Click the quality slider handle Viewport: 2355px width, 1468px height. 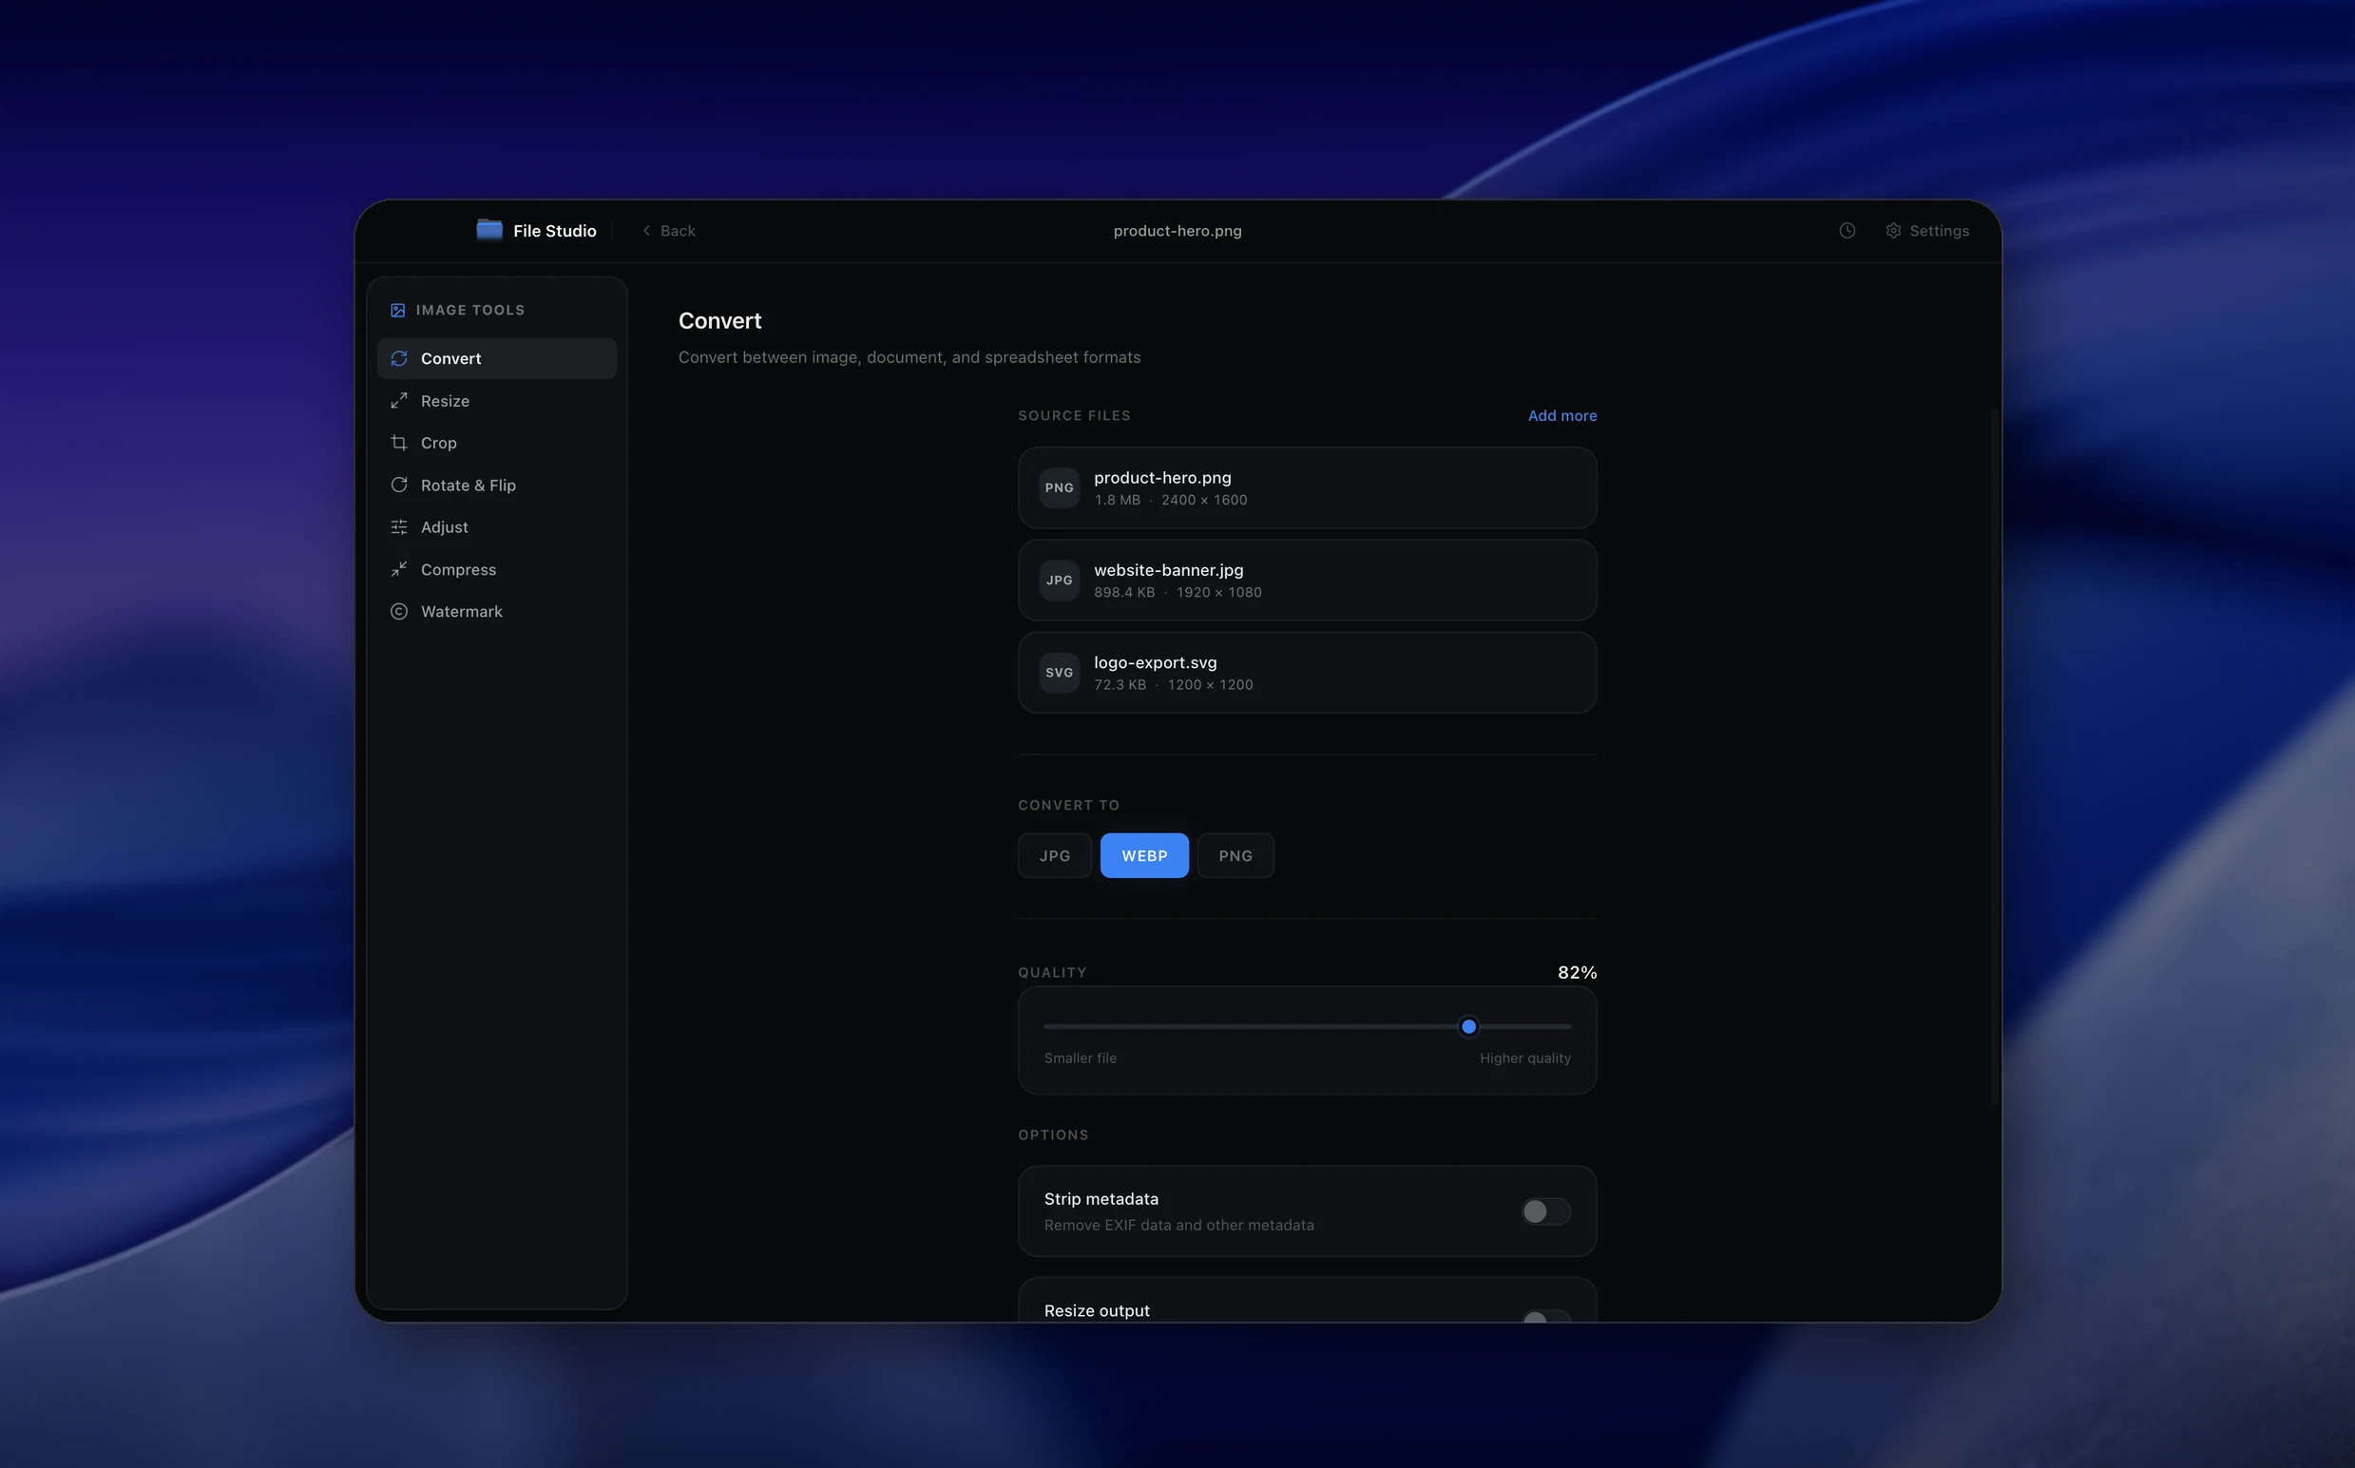click(1468, 1026)
